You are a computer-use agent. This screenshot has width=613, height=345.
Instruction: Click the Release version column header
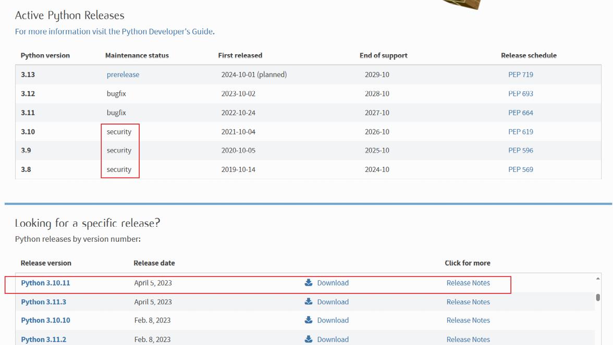tap(46, 263)
